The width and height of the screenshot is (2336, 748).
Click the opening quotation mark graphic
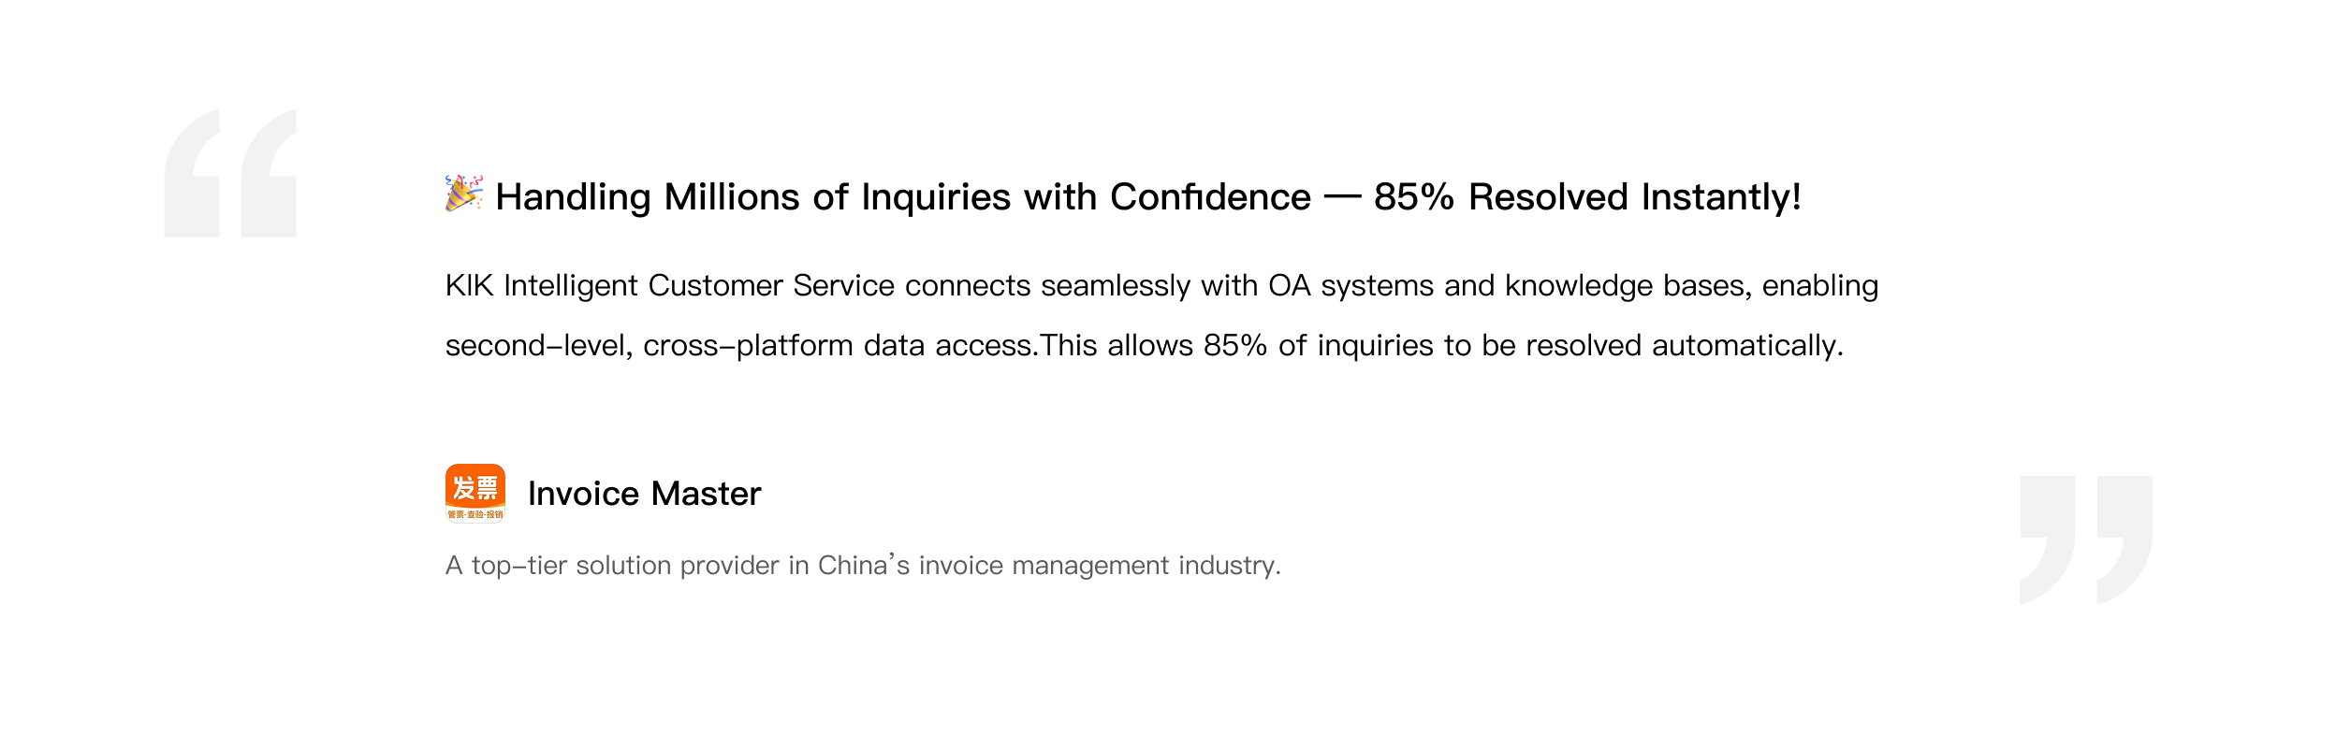(230, 173)
